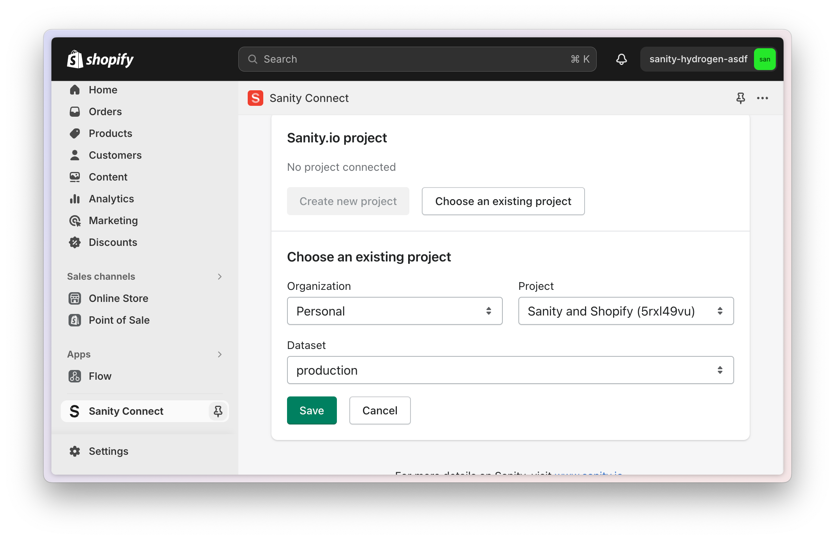Expand the Project dropdown selector
This screenshot has width=835, height=540.
tap(625, 311)
